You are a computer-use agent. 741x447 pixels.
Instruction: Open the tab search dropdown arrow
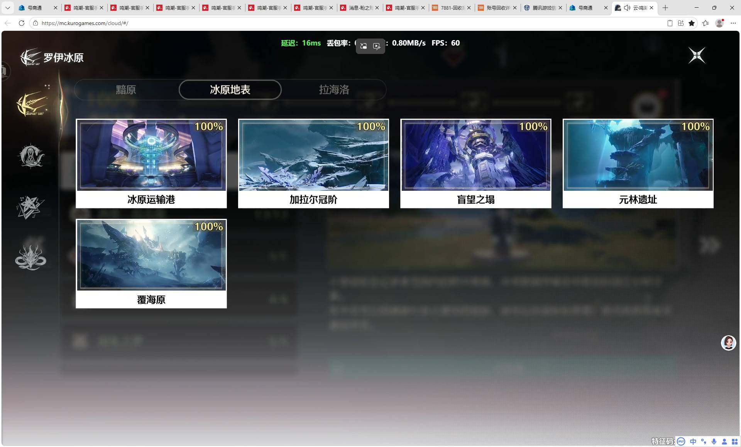tap(7, 8)
